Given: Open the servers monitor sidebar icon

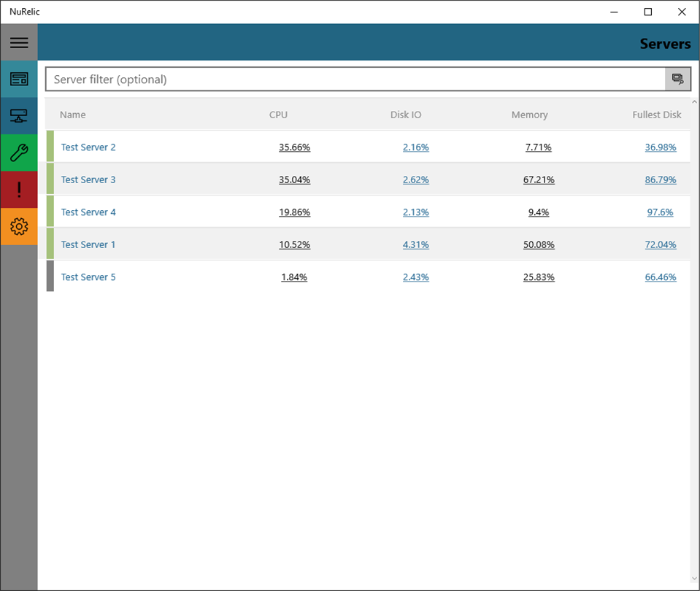Looking at the screenshot, I should coord(19,116).
